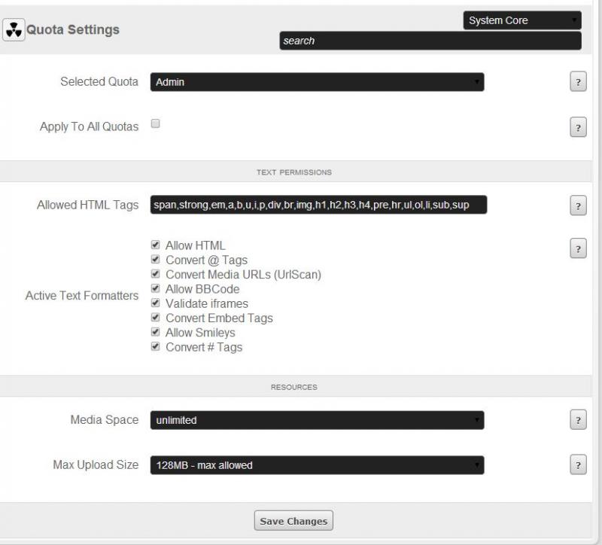Open the Max Upload Size dropdown
The image size is (602, 545).
317,465
